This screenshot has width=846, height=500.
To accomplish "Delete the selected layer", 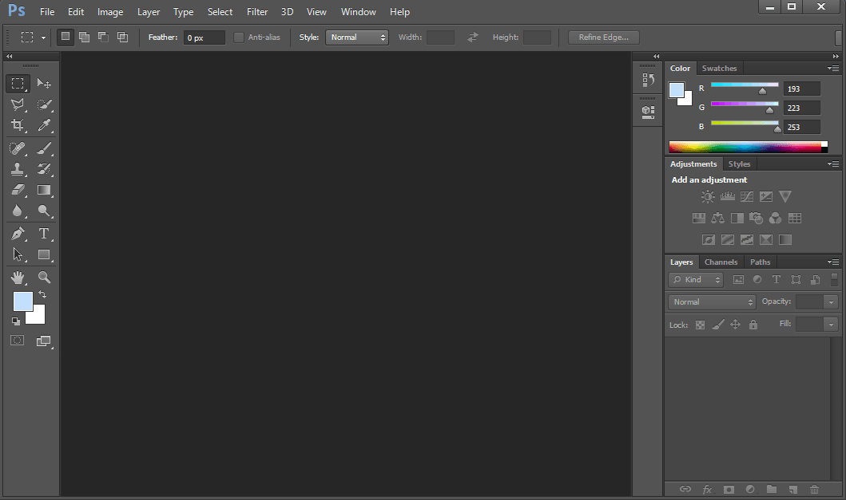I will pyautogui.click(x=814, y=489).
